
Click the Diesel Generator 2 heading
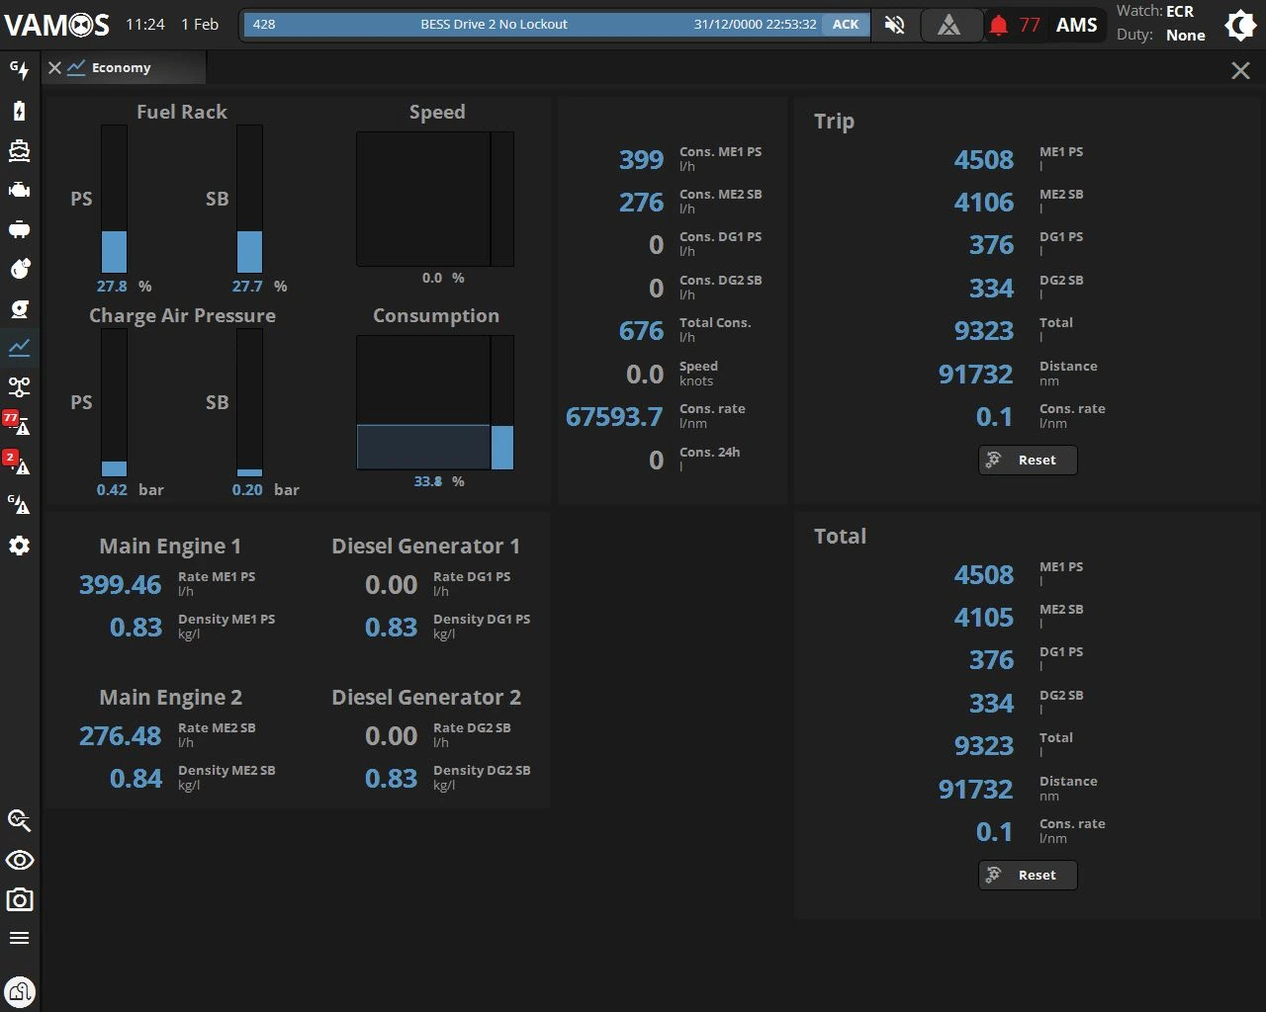426,697
